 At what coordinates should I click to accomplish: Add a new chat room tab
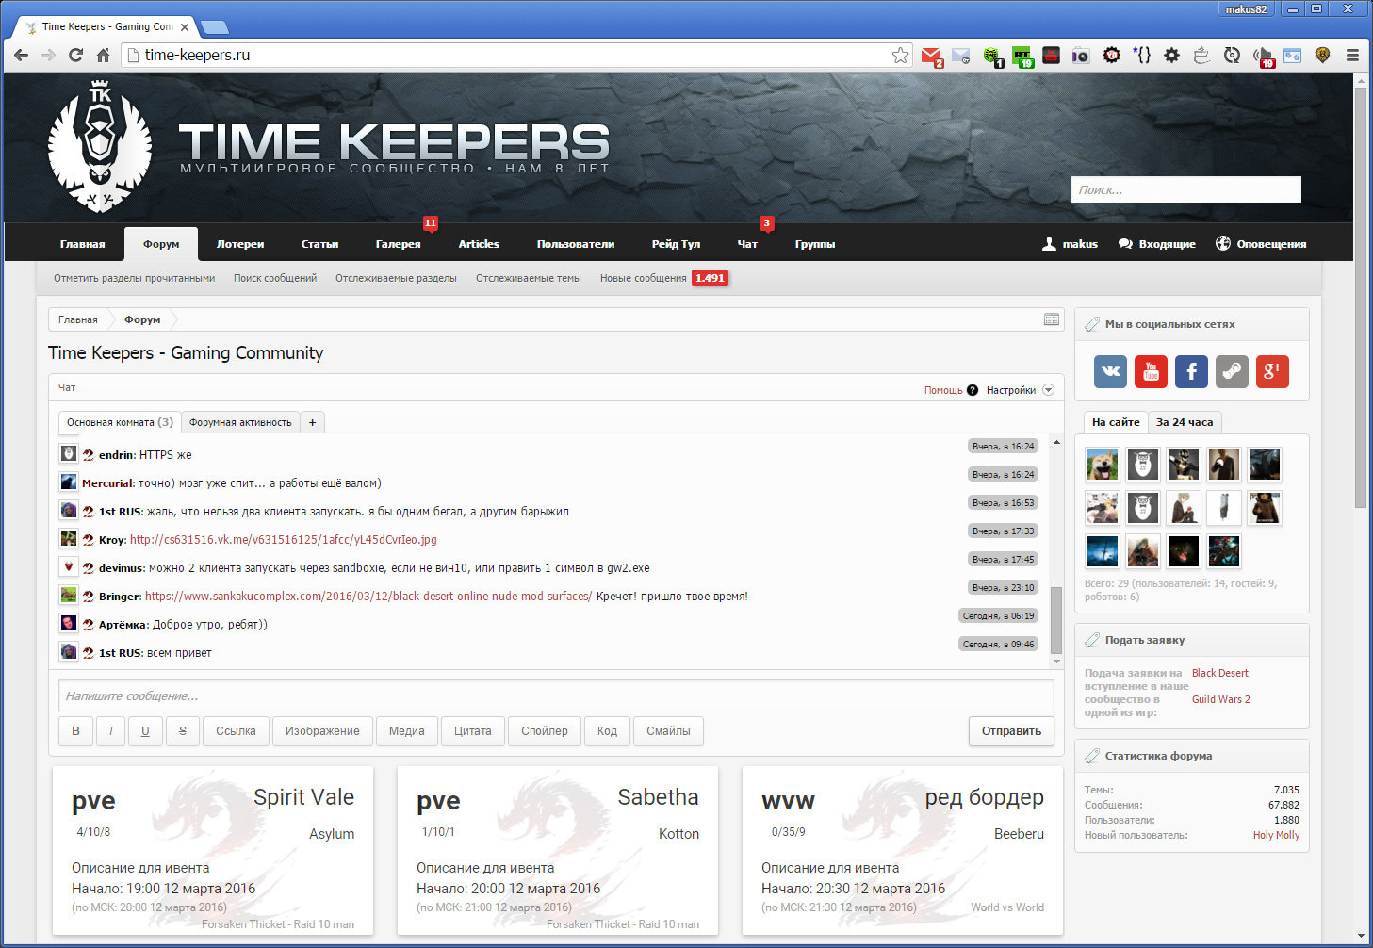click(x=312, y=422)
